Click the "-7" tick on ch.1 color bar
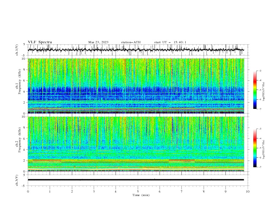 260,109
